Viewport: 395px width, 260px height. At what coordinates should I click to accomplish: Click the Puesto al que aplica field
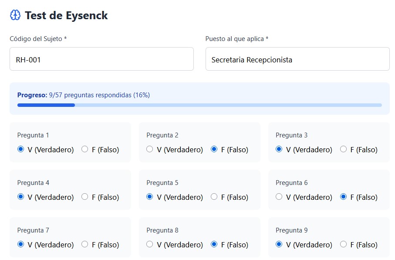297,59
